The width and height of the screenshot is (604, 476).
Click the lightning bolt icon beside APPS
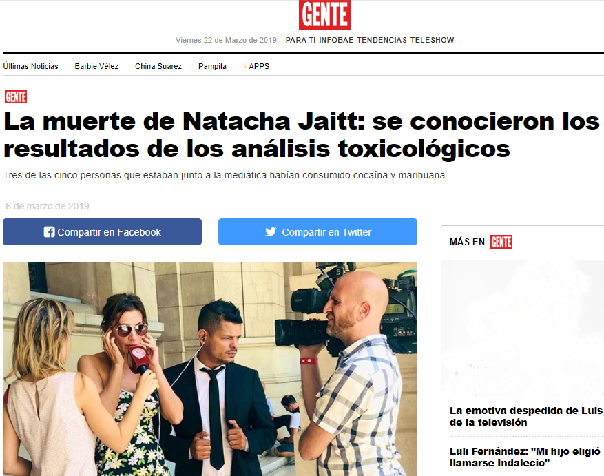point(244,67)
